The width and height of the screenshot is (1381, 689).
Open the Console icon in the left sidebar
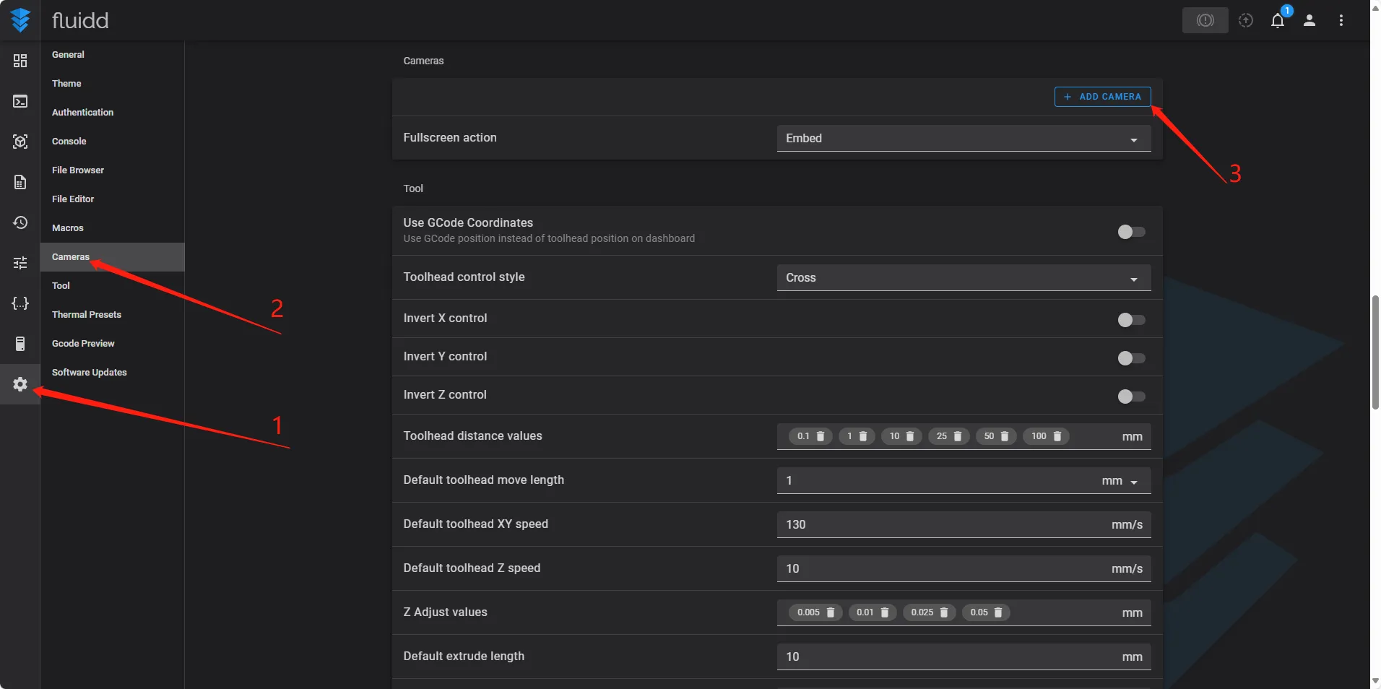pos(20,101)
